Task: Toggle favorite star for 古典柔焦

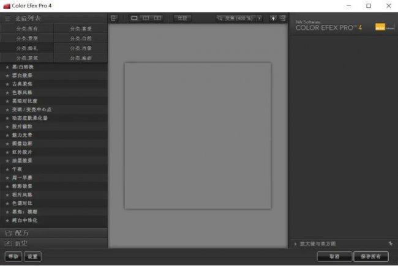Action: (7, 84)
